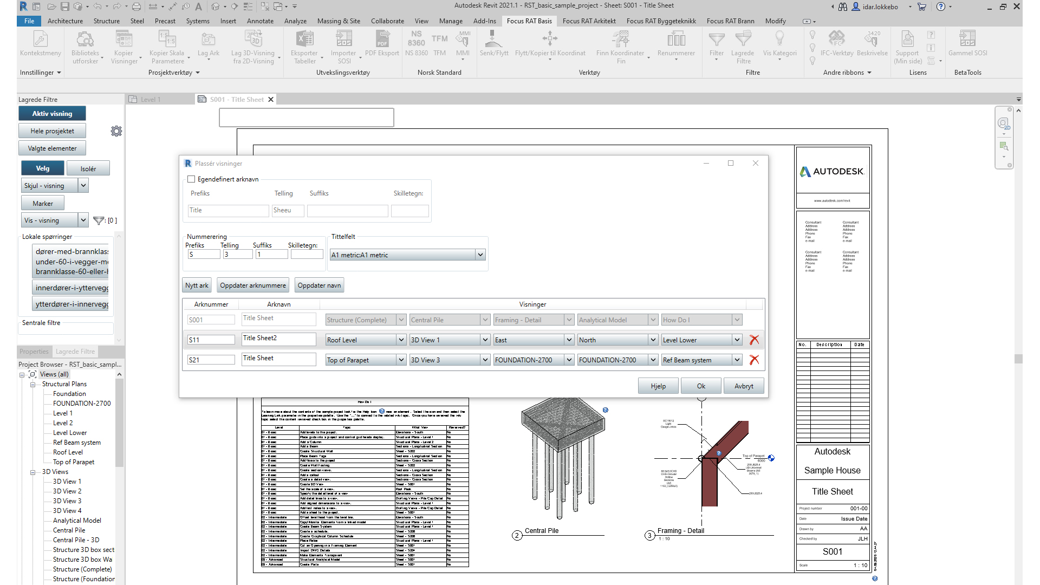Open Lagrede Filtre ribbon tool
The image size is (1040, 585).
click(743, 47)
